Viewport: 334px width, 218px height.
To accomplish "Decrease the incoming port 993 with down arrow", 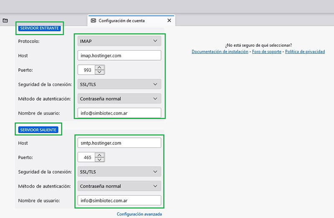I will coord(99,72).
